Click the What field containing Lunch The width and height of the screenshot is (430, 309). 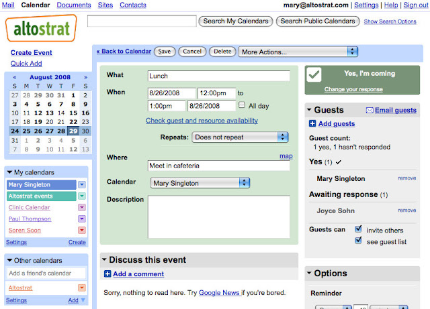click(218, 76)
